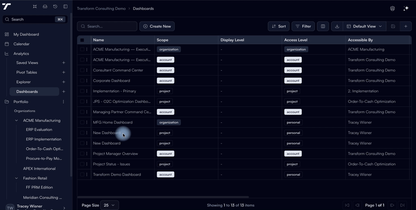The image size is (416, 210).
Task: Expand the Tracey Wisner user menu arrow
Action: pos(64,208)
